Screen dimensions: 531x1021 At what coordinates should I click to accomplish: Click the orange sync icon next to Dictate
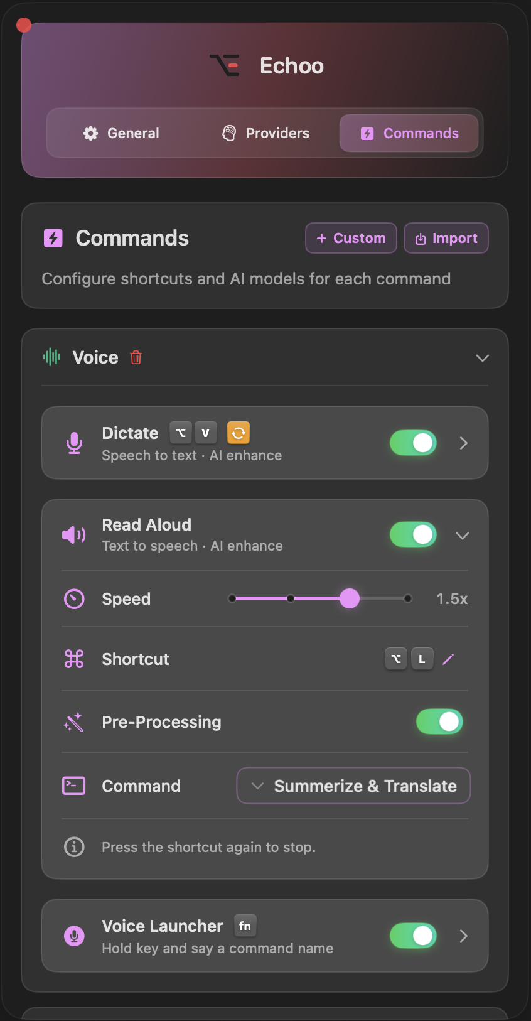[239, 433]
